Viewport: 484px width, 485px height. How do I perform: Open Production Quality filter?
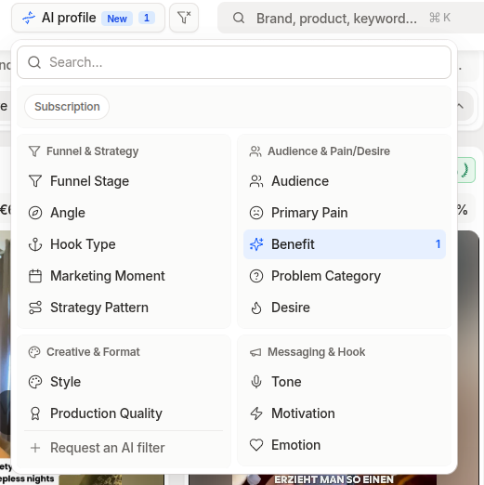tap(124, 413)
